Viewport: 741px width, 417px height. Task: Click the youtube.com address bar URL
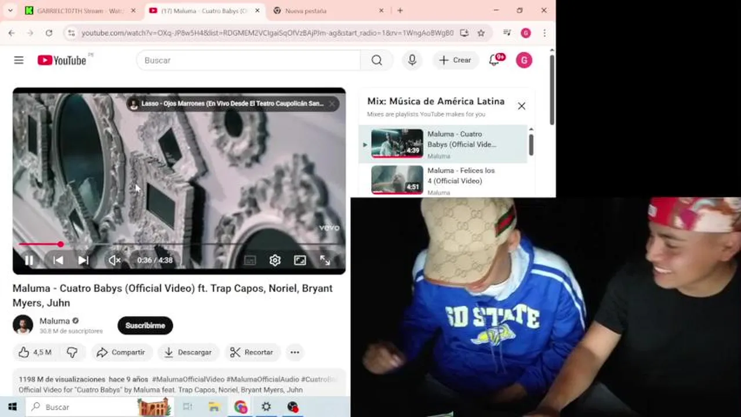(267, 33)
